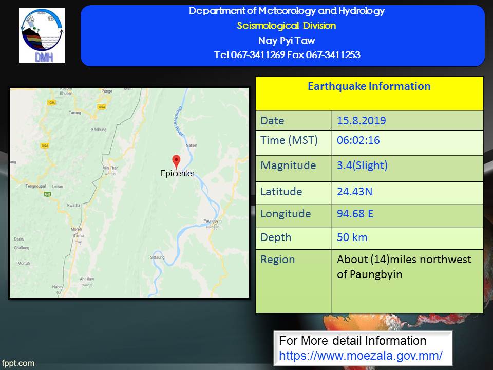Click the time value 06:02:16
This screenshot has width=493, height=370.
click(x=358, y=140)
